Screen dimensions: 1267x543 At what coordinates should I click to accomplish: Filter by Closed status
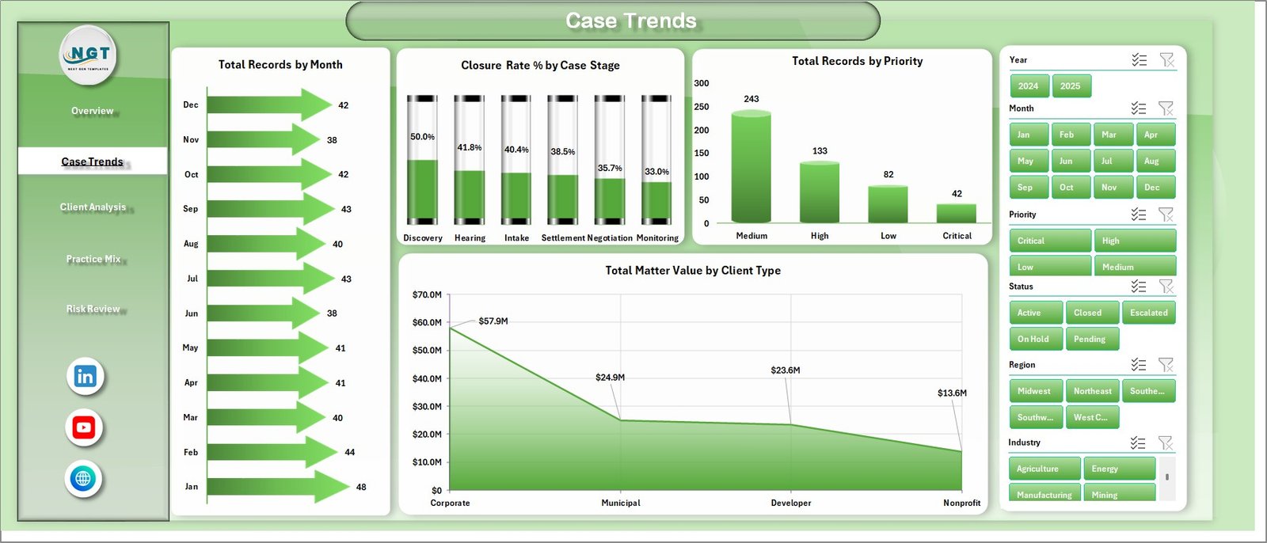click(x=1093, y=313)
